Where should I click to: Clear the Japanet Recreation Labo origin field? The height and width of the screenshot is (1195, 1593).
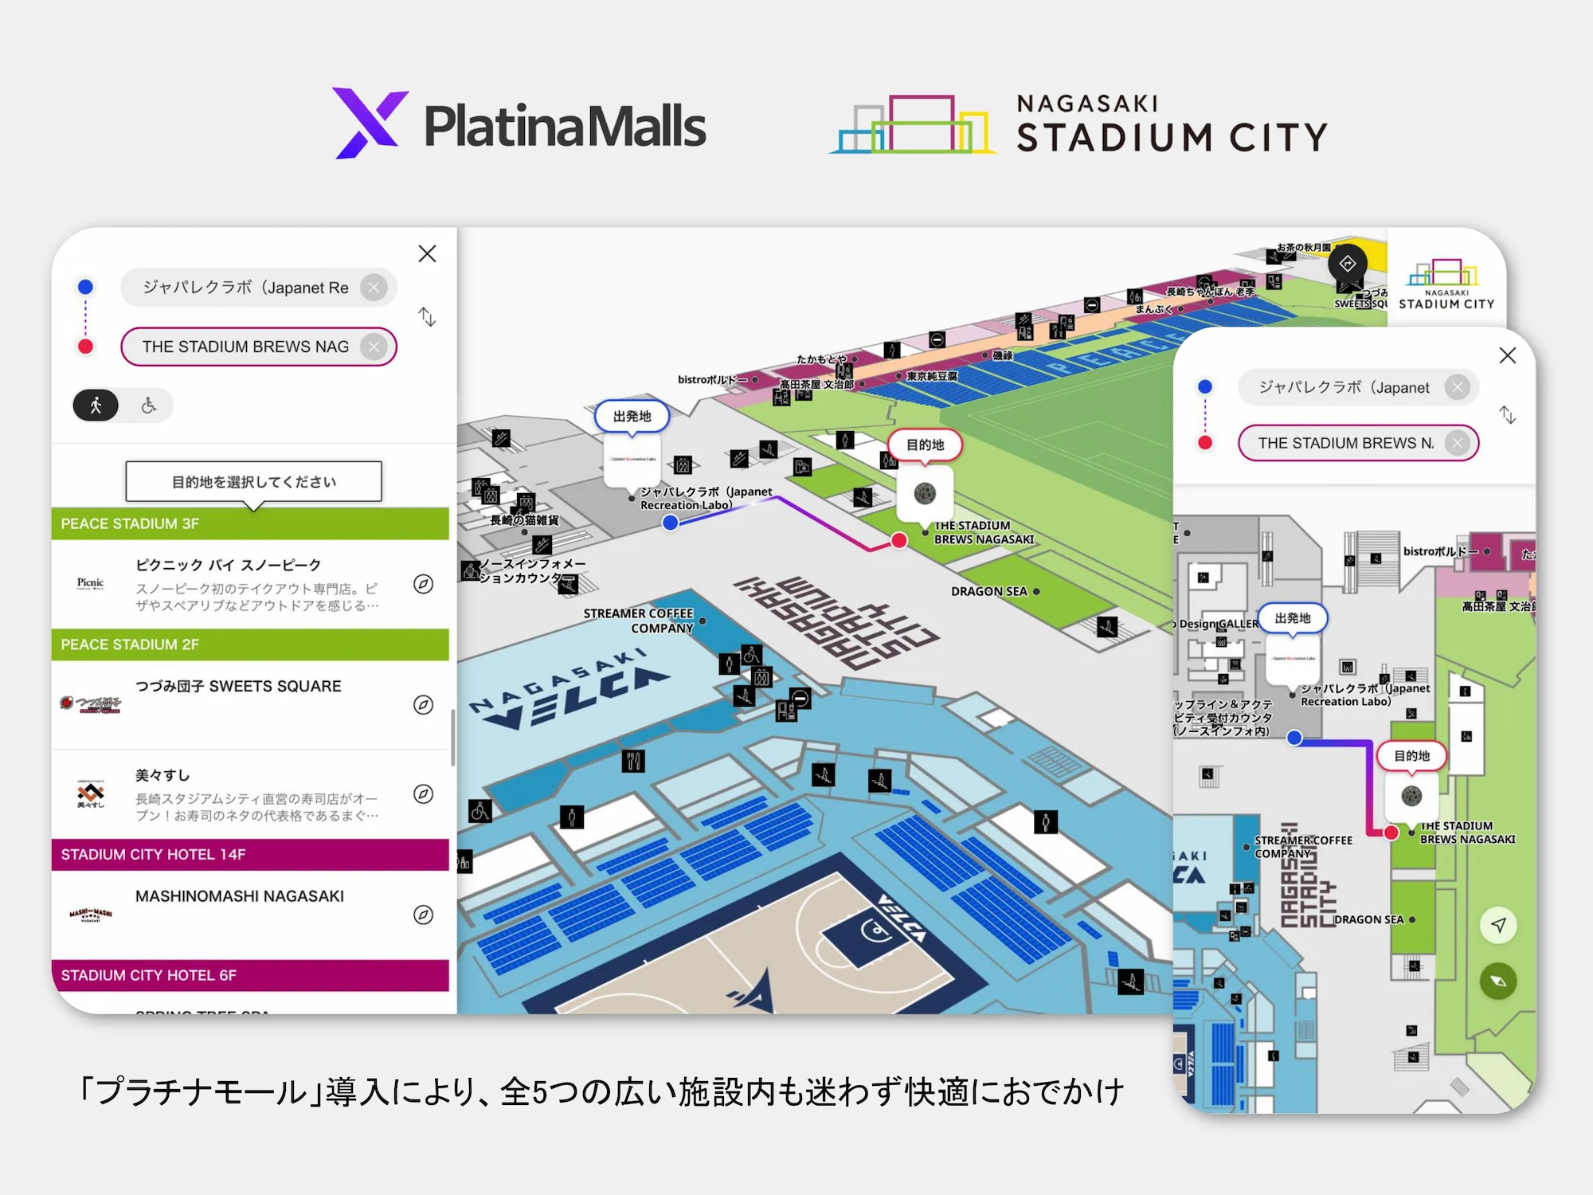(x=374, y=288)
